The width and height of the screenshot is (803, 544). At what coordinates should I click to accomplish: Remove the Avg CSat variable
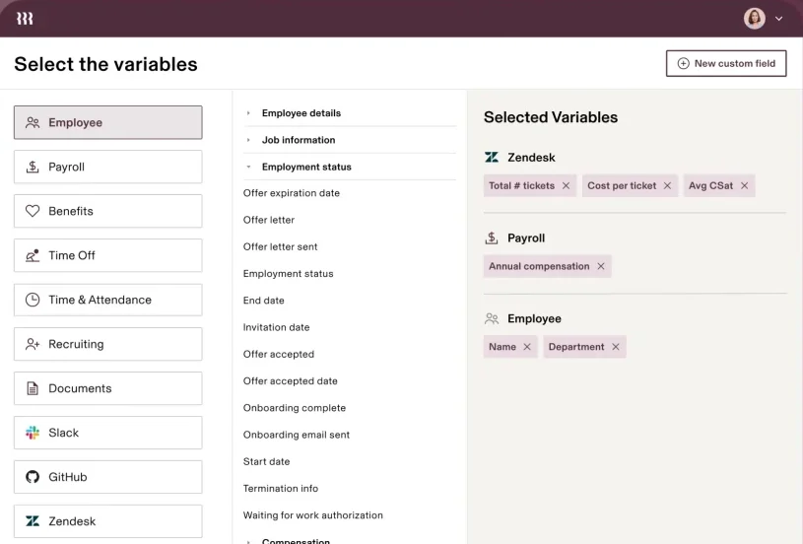[x=745, y=186]
